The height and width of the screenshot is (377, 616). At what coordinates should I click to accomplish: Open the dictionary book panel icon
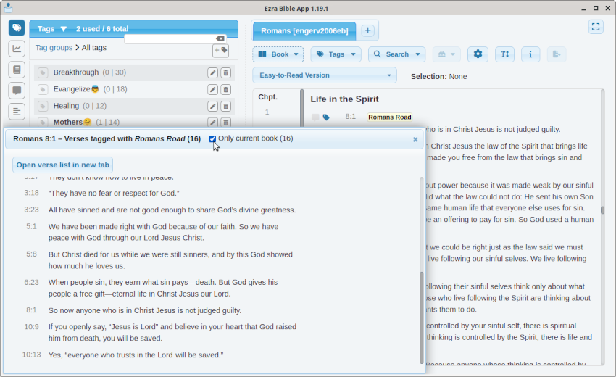coord(17,70)
